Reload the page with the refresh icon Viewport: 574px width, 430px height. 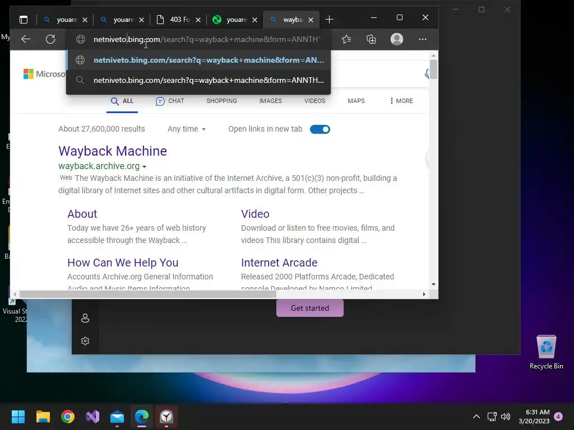pos(50,39)
